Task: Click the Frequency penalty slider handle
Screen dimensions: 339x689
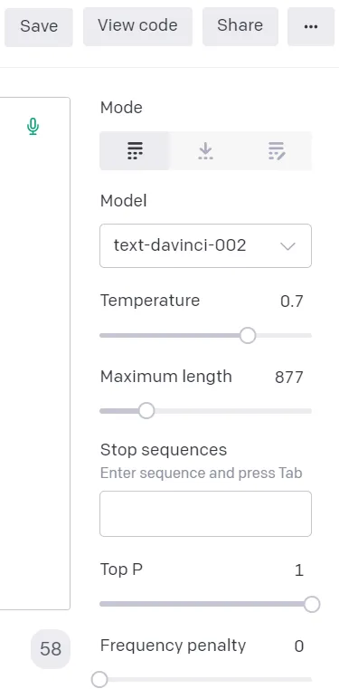Action: pyautogui.click(x=99, y=679)
